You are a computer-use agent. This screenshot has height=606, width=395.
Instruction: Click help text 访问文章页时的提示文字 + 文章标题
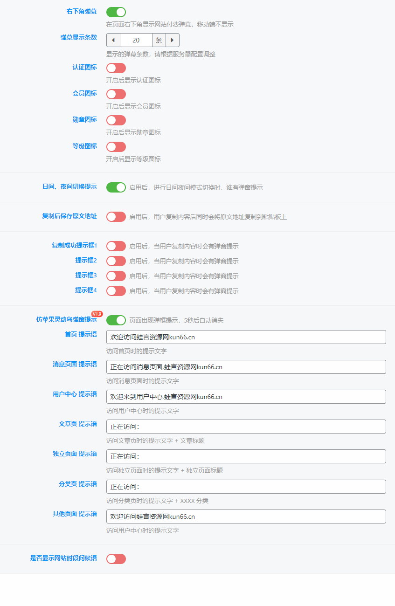point(155,441)
